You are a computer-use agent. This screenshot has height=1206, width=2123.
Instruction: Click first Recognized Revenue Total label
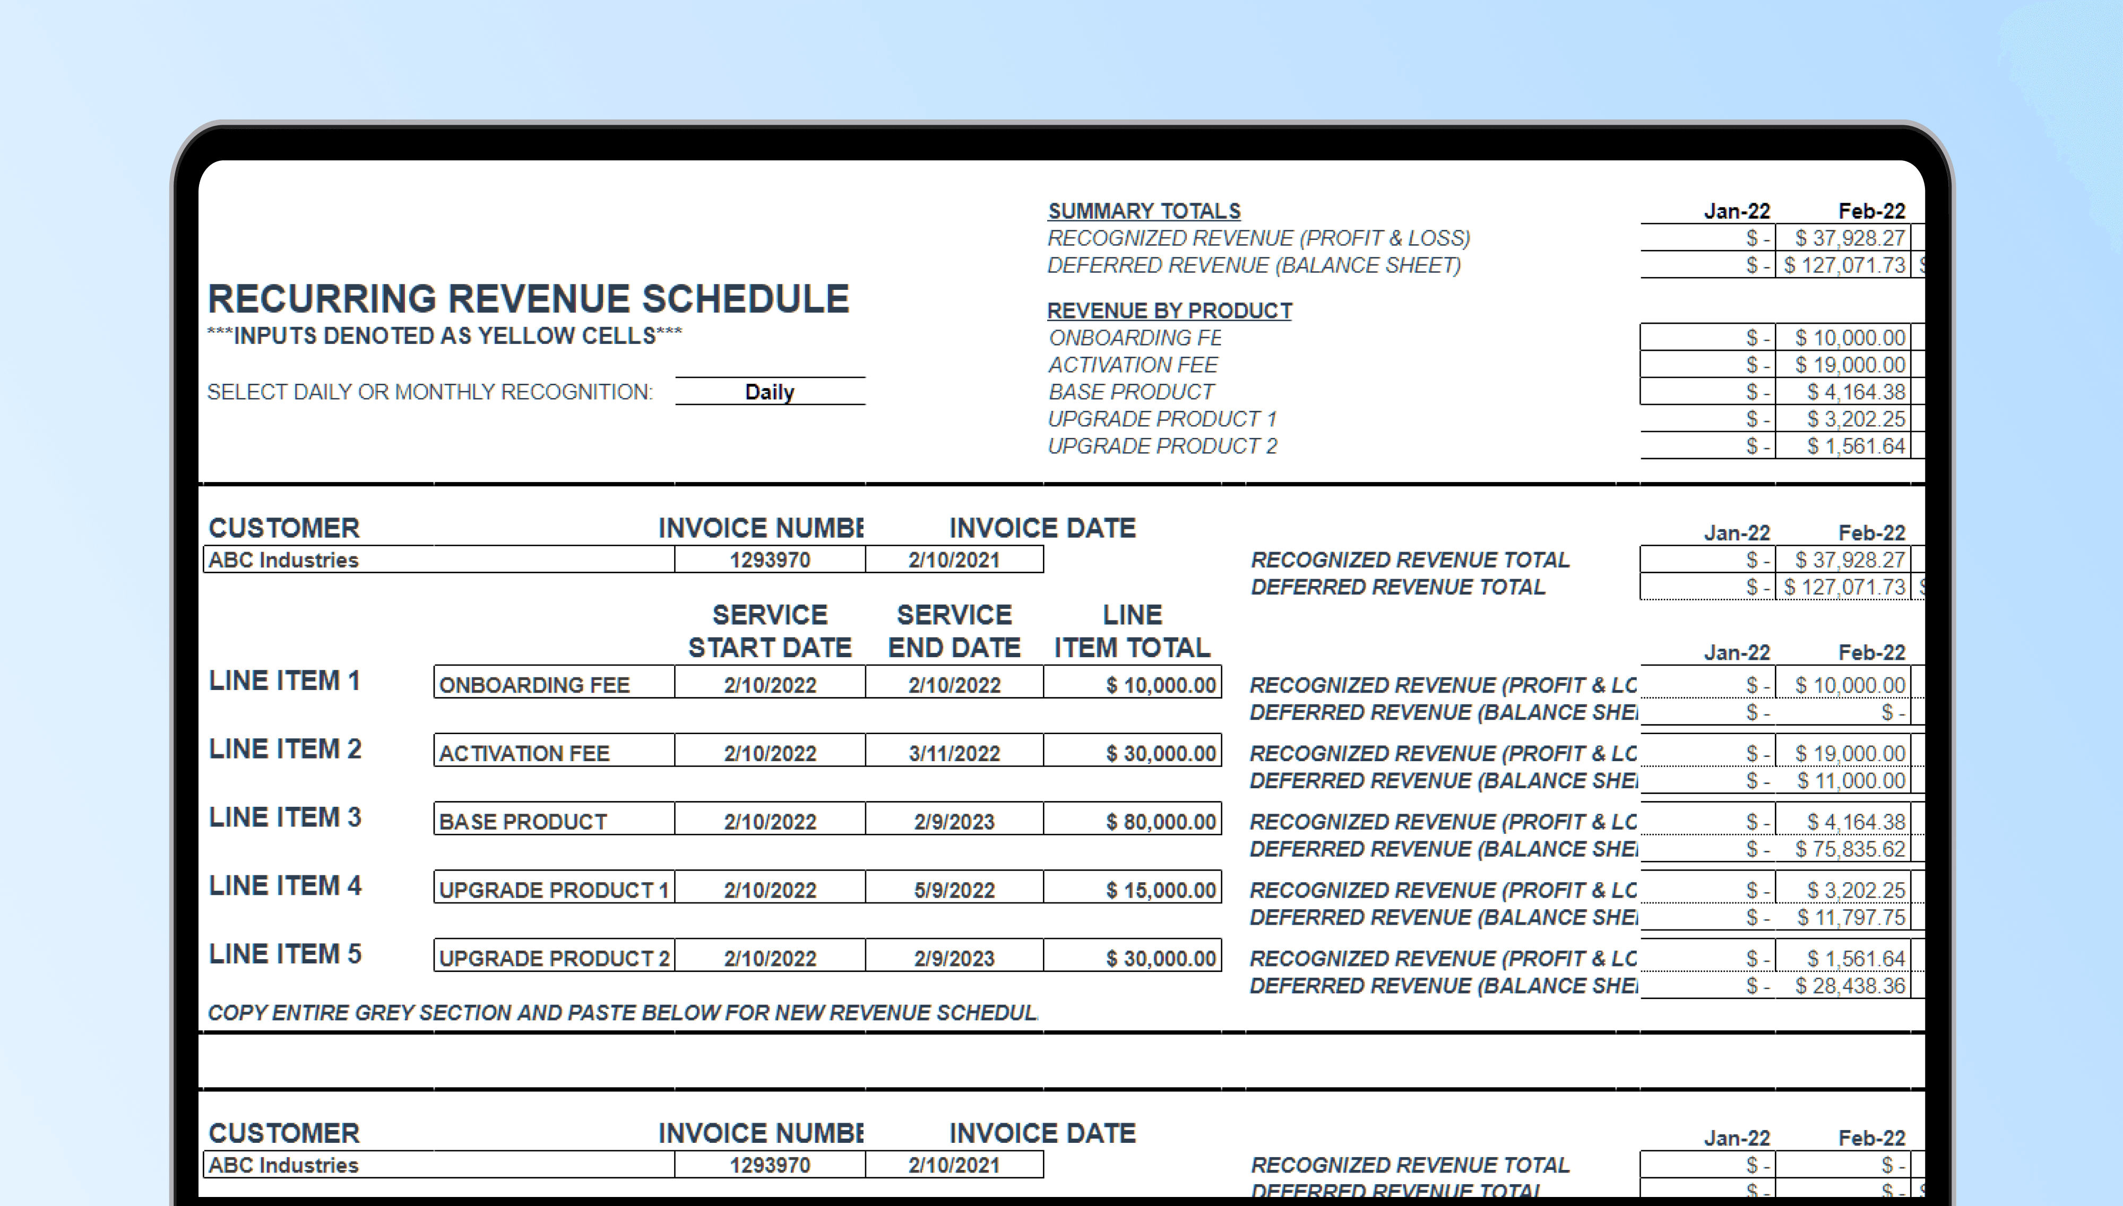tap(1410, 561)
